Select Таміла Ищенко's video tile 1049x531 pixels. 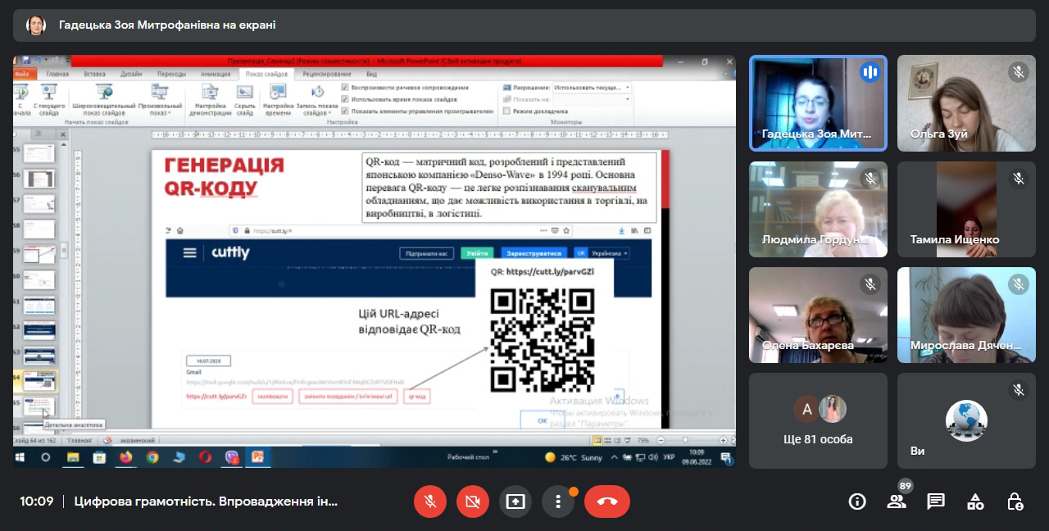(966, 209)
